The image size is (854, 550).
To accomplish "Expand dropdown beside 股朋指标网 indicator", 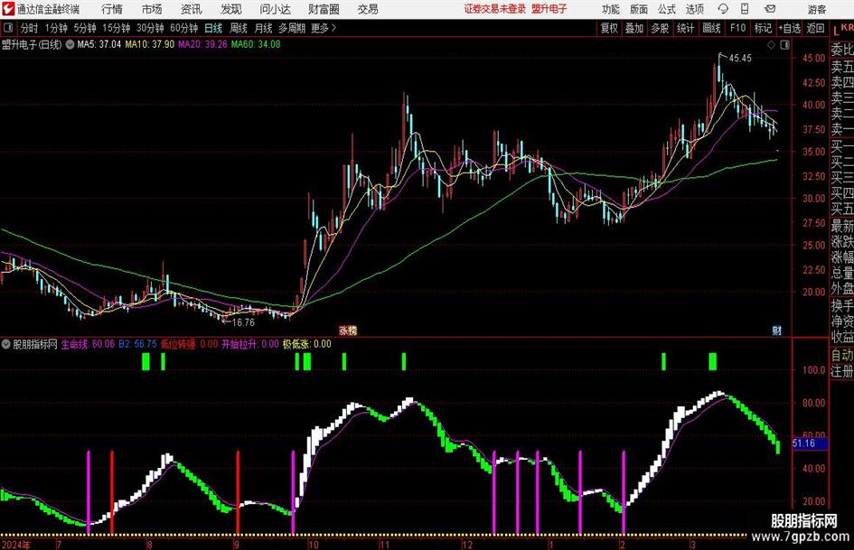I will tap(6, 344).
